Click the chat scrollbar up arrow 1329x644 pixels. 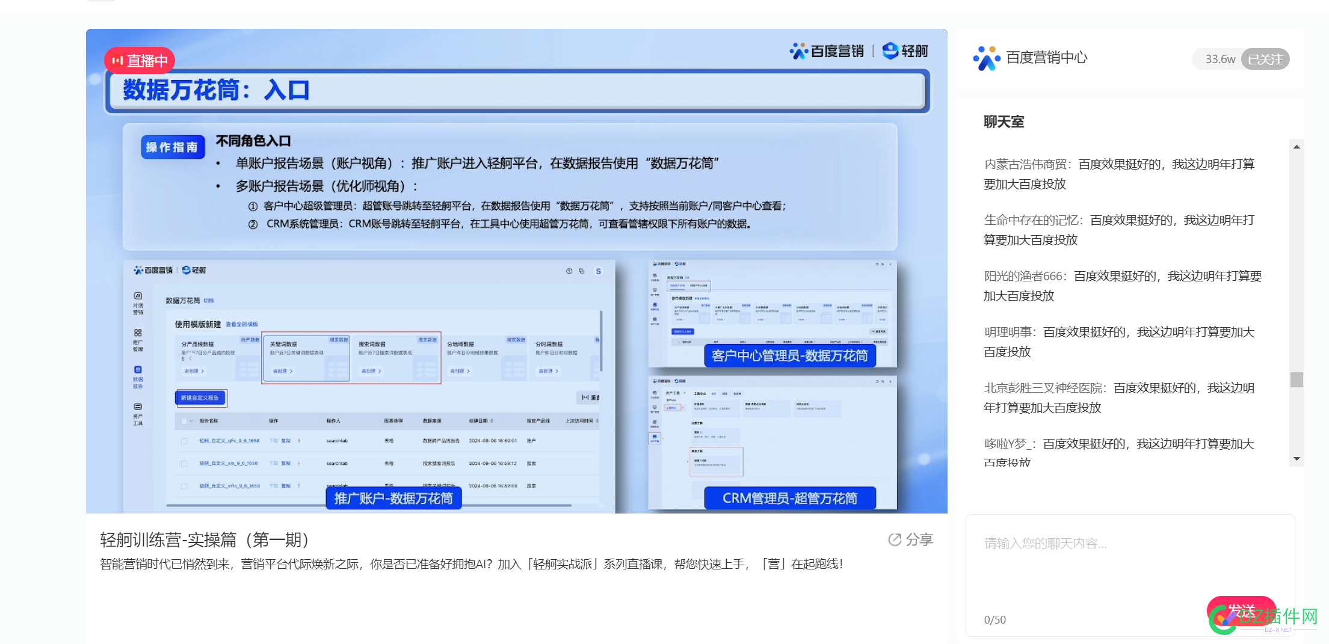[x=1297, y=147]
